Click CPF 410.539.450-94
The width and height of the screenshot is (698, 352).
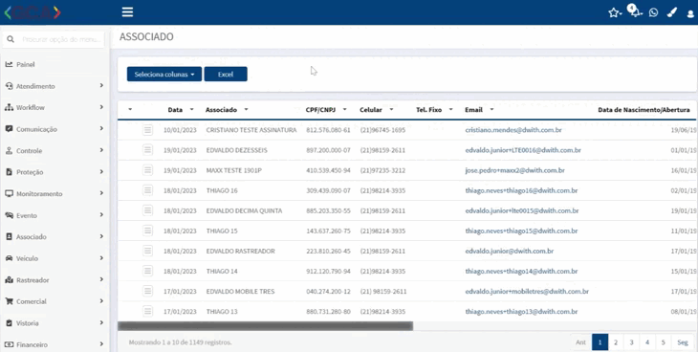click(329, 170)
